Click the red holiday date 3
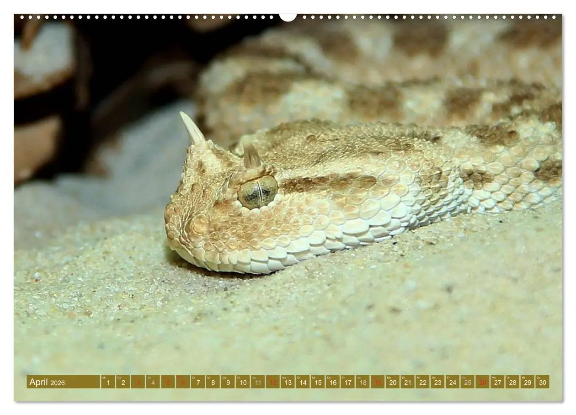The height and width of the screenshot is (415, 576). pyautogui.click(x=138, y=382)
